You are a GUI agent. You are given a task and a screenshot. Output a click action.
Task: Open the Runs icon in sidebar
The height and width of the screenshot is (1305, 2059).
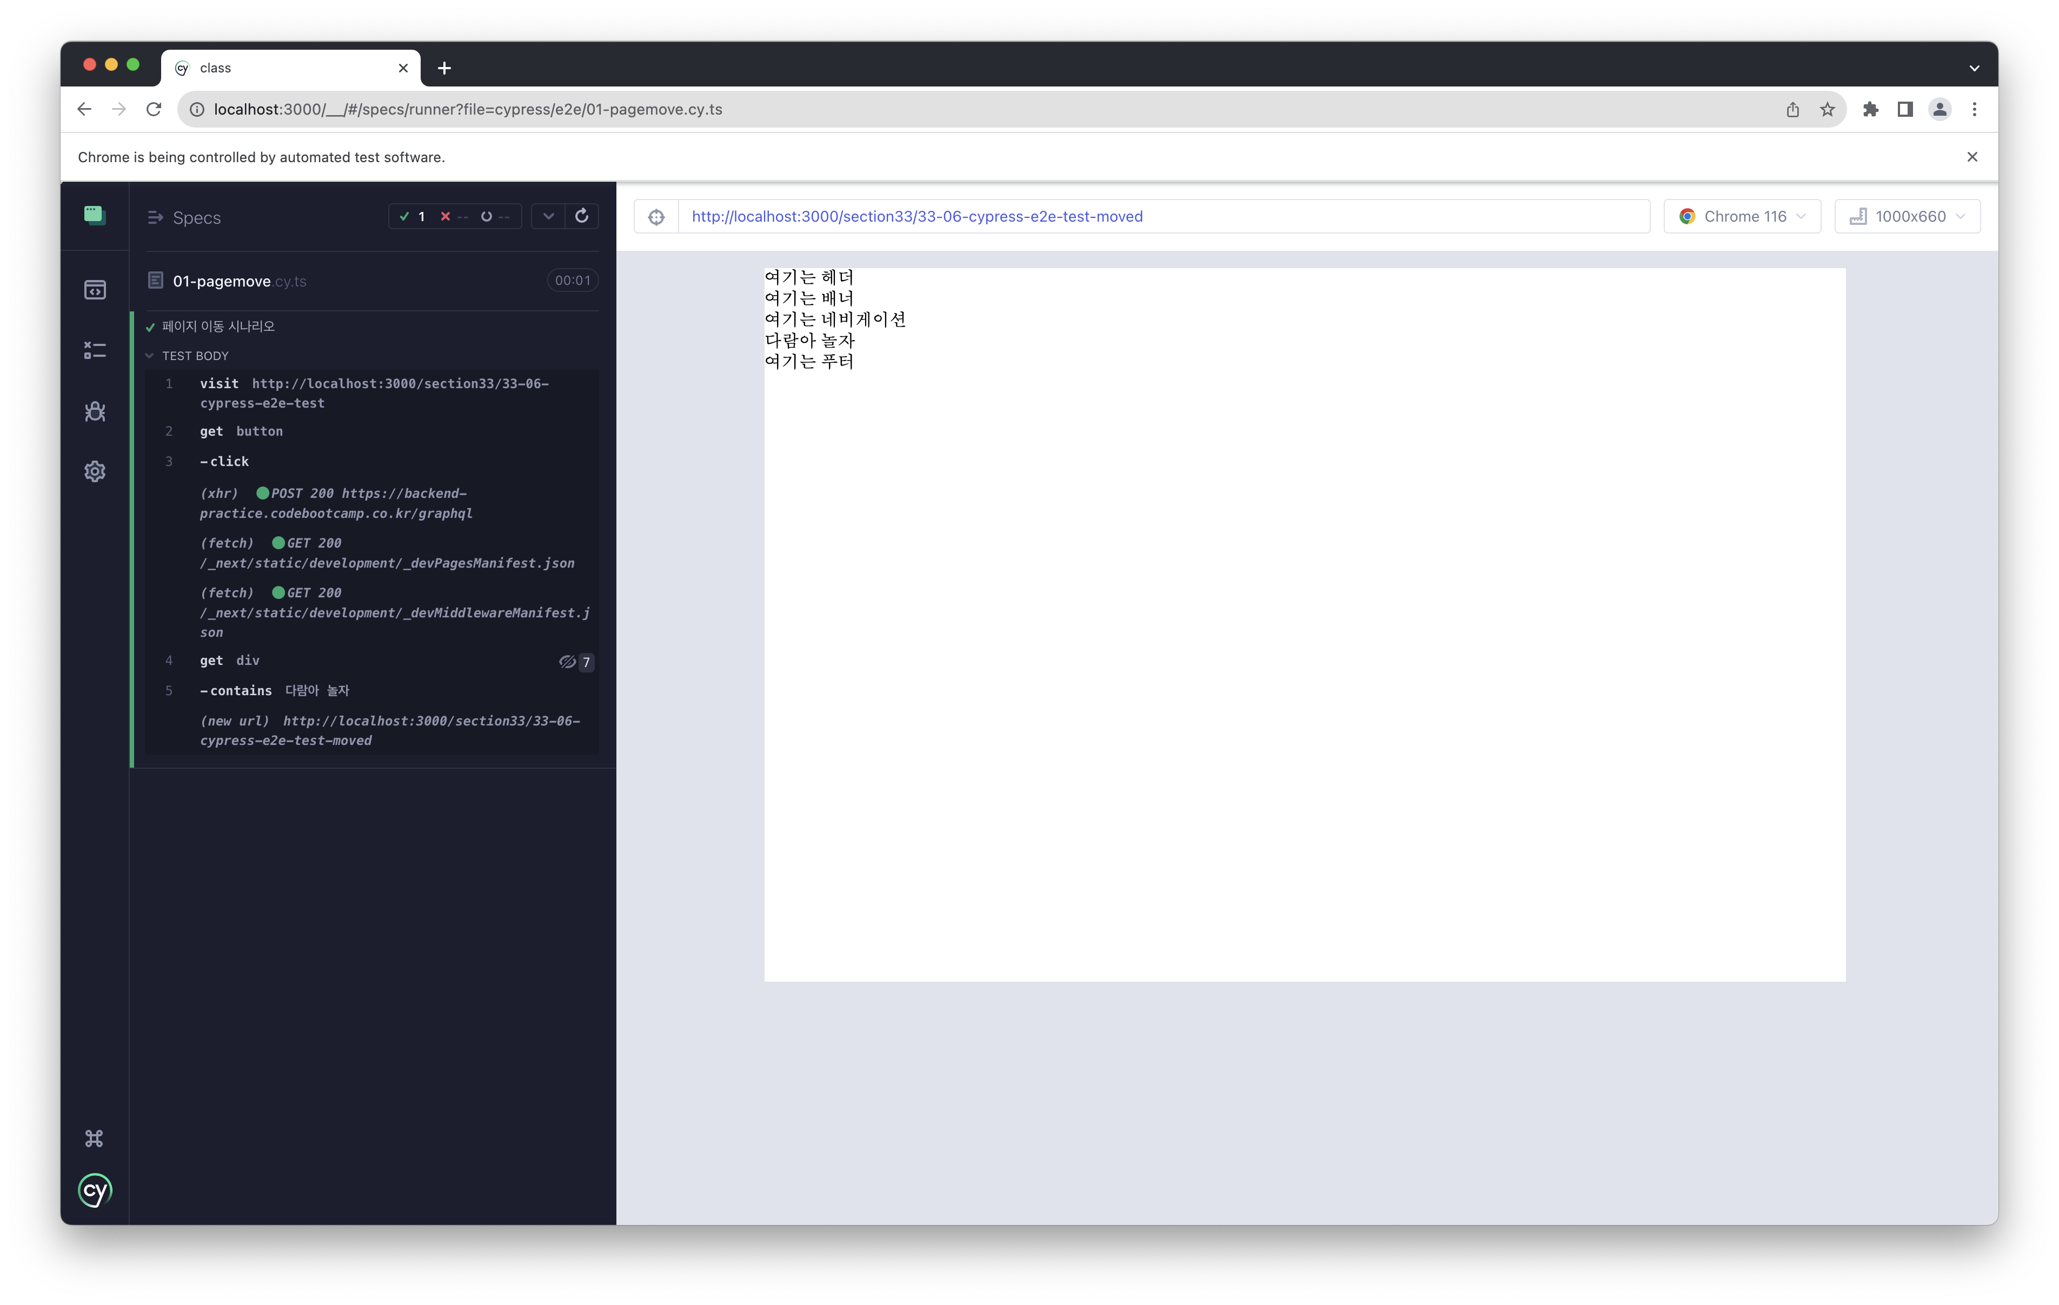tap(95, 351)
